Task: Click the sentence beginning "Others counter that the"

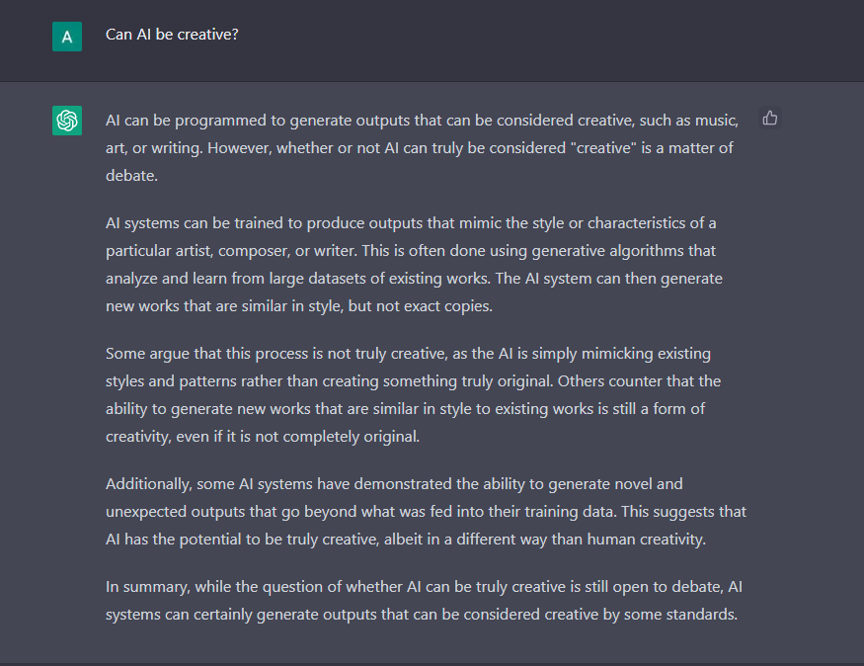Action: [x=414, y=408]
